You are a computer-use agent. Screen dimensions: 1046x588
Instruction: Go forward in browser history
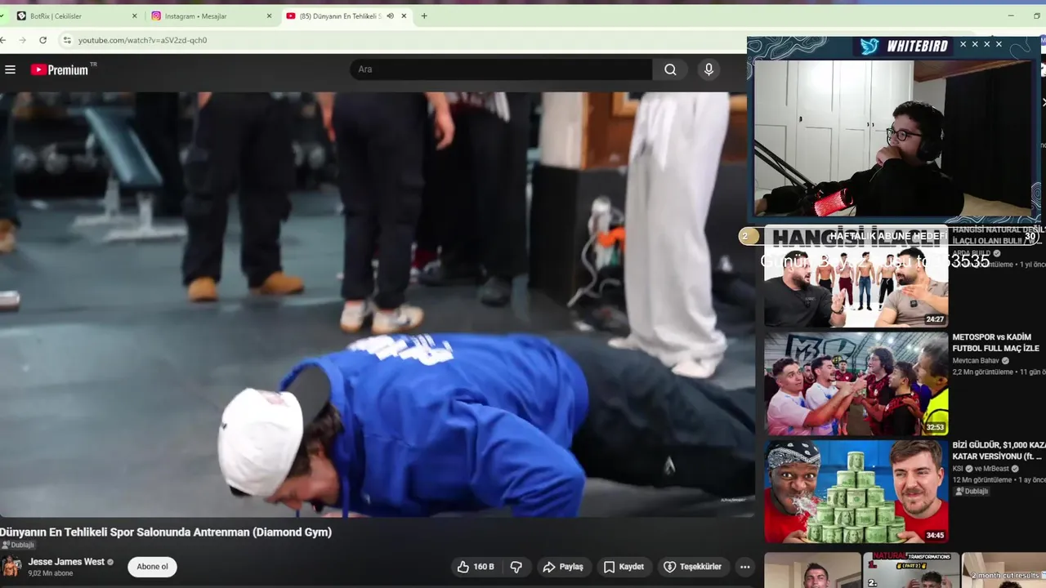22,40
